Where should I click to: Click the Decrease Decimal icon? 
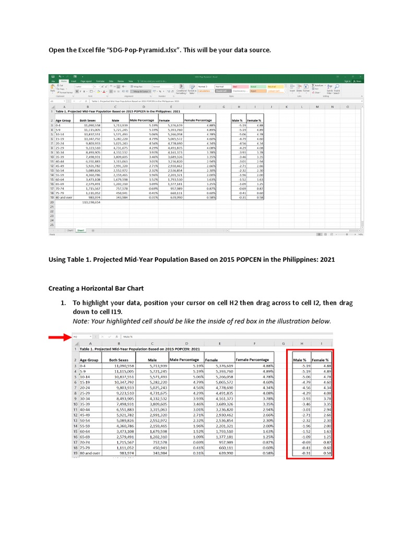tap(172, 91)
